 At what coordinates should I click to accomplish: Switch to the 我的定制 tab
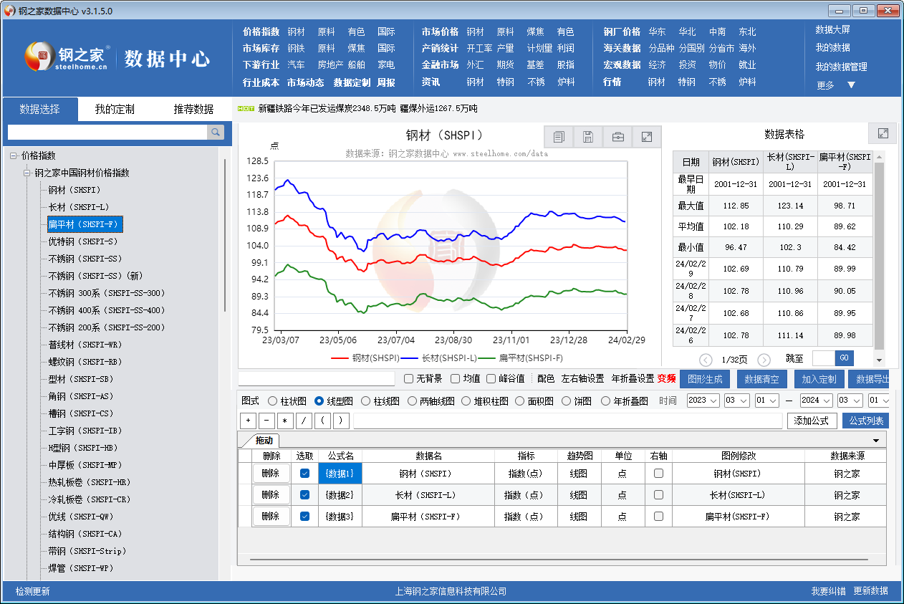pyautogui.click(x=115, y=110)
